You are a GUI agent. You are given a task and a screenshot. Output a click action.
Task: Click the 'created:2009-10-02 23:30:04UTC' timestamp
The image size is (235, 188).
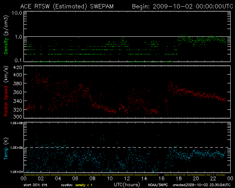(x=202, y=185)
